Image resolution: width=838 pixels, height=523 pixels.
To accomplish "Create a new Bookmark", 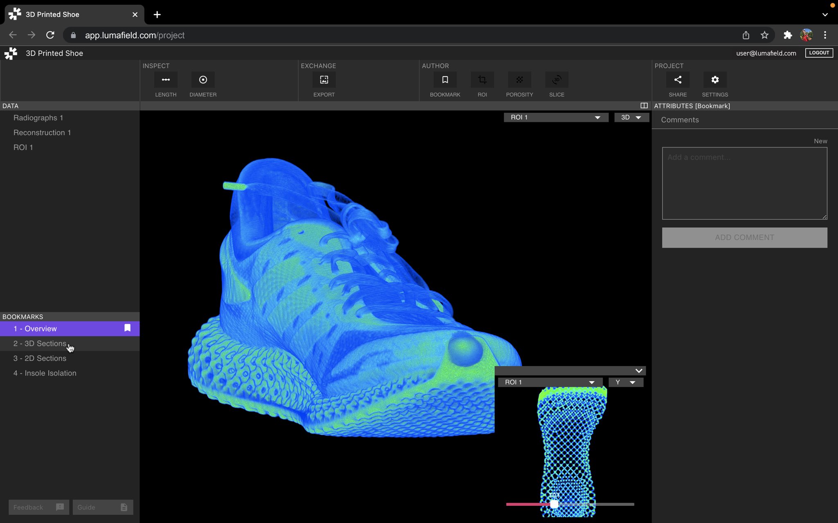I will click(x=445, y=80).
